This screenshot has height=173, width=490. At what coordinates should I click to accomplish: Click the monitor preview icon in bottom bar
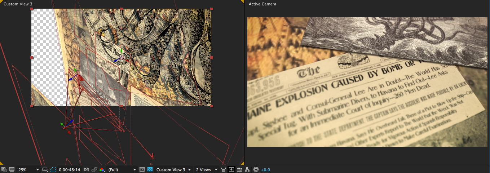[x=12, y=169]
